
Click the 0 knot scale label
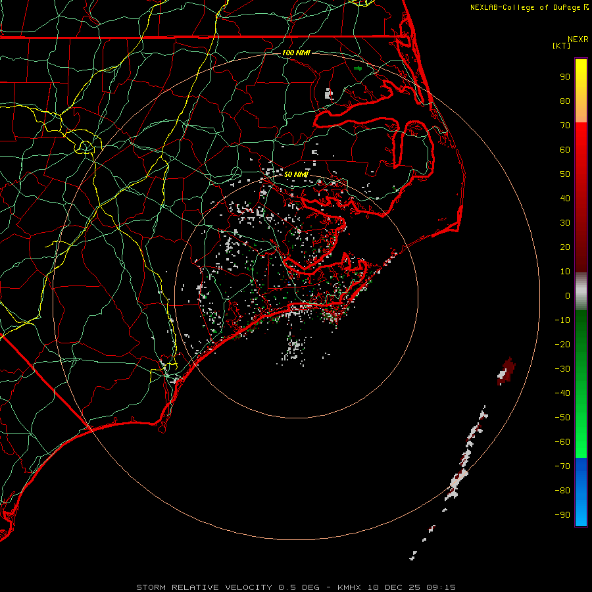568,296
